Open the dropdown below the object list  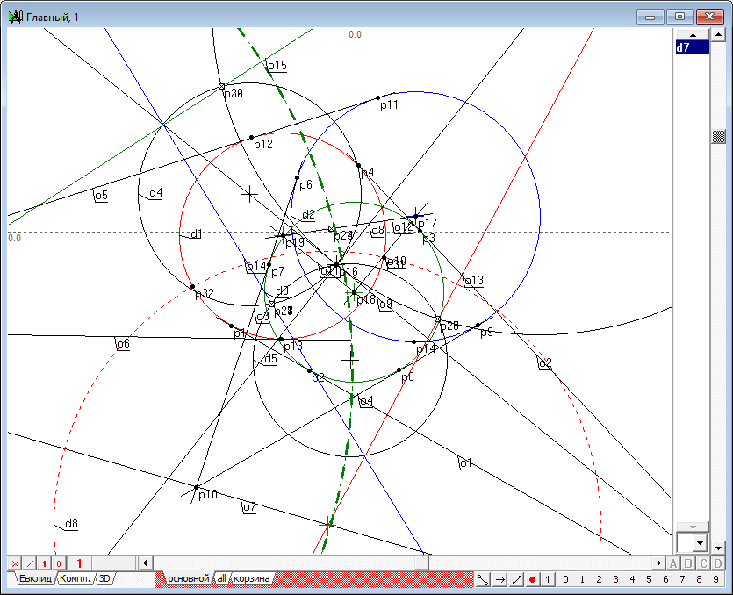pyautogui.click(x=700, y=542)
